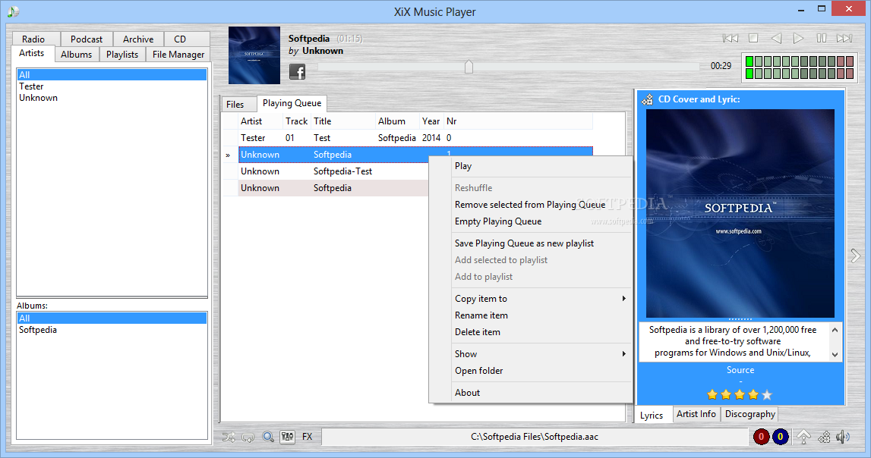This screenshot has height=458, width=871.
Task: Skip to previous track button
Action: (x=730, y=38)
